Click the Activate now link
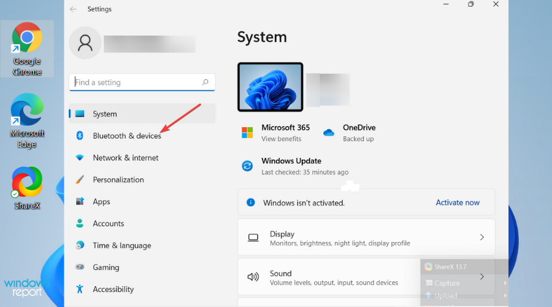This screenshot has width=552, height=307. click(x=458, y=203)
